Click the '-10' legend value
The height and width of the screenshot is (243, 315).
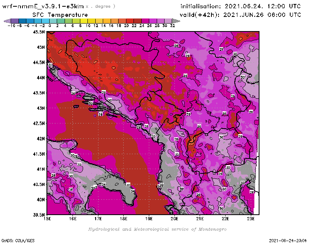pos(11,26)
